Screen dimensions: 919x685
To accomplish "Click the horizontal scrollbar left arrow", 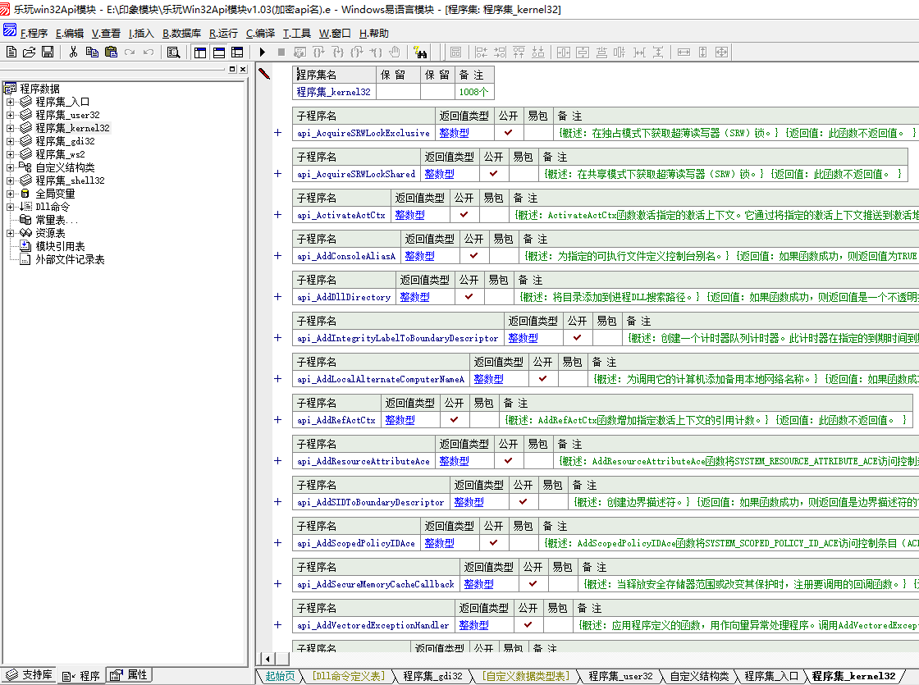I will [x=265, y=659].
